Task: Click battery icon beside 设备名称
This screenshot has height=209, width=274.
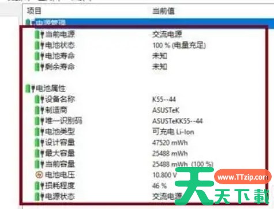Action: (39, 99)
